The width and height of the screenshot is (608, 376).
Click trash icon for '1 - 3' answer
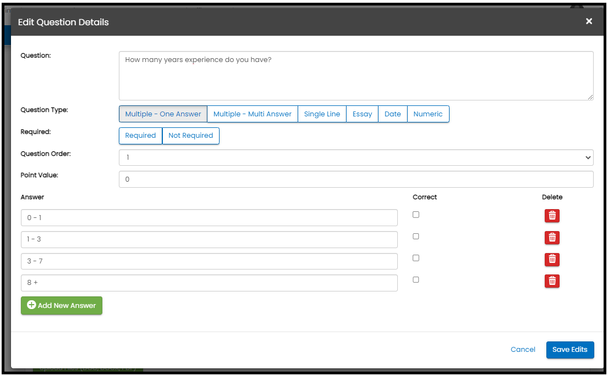(x=552, y=238)
